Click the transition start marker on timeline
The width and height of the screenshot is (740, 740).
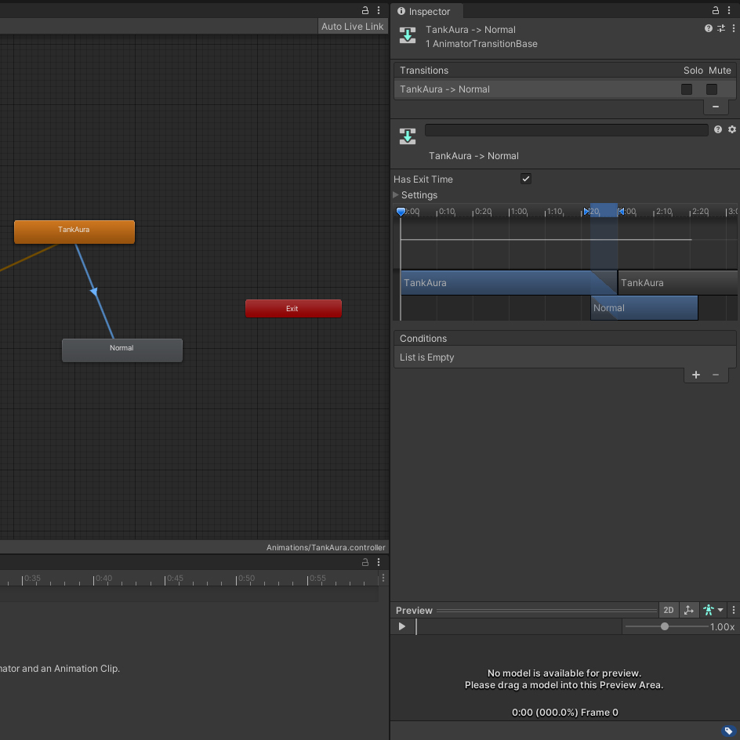click(586, 211)
